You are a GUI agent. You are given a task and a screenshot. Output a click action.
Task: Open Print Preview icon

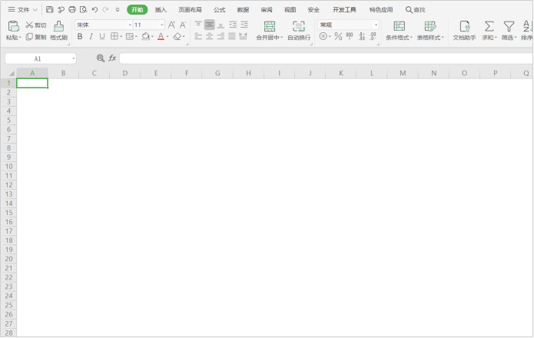point(83,9)
